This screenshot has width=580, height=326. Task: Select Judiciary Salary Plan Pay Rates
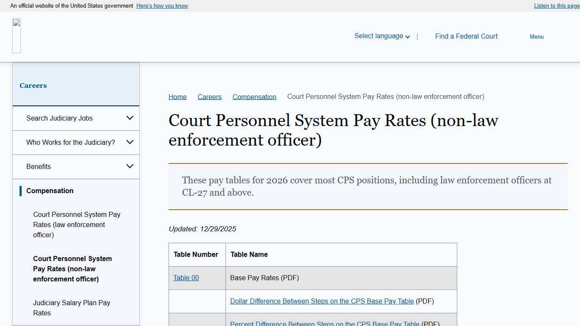(x=71, y=308)
